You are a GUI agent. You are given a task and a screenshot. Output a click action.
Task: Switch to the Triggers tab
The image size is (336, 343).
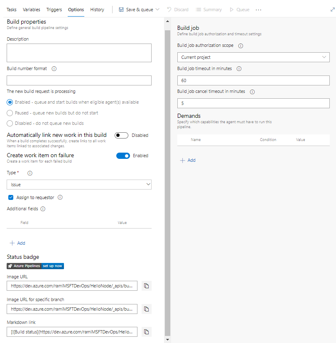(54, 10)
